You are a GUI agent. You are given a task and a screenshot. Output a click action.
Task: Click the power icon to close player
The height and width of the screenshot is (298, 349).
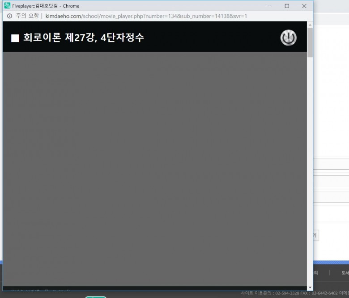(288, 38)
